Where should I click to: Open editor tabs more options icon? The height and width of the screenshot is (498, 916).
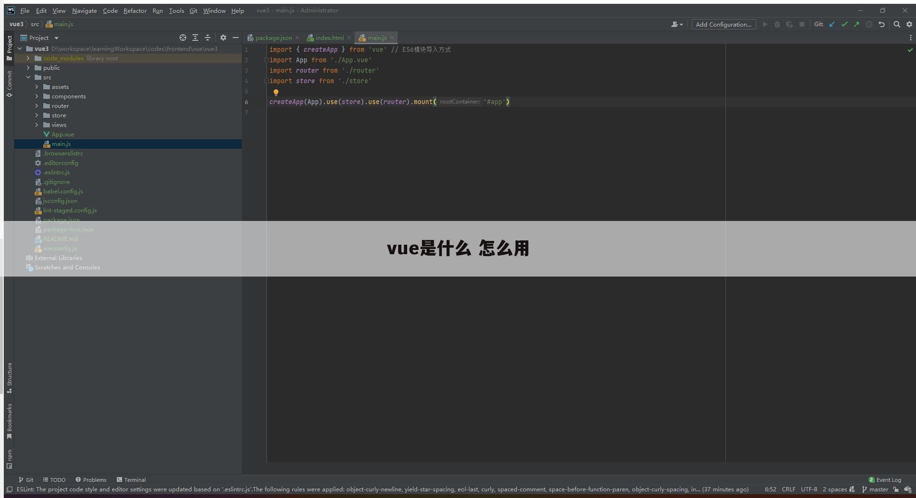coord(910,38)
